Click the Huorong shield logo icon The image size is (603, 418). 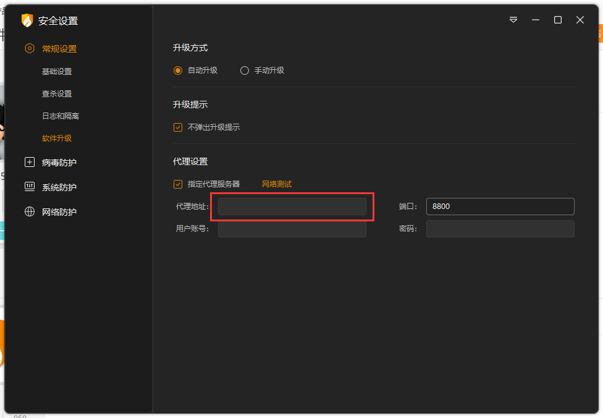(x=27, y=20)
